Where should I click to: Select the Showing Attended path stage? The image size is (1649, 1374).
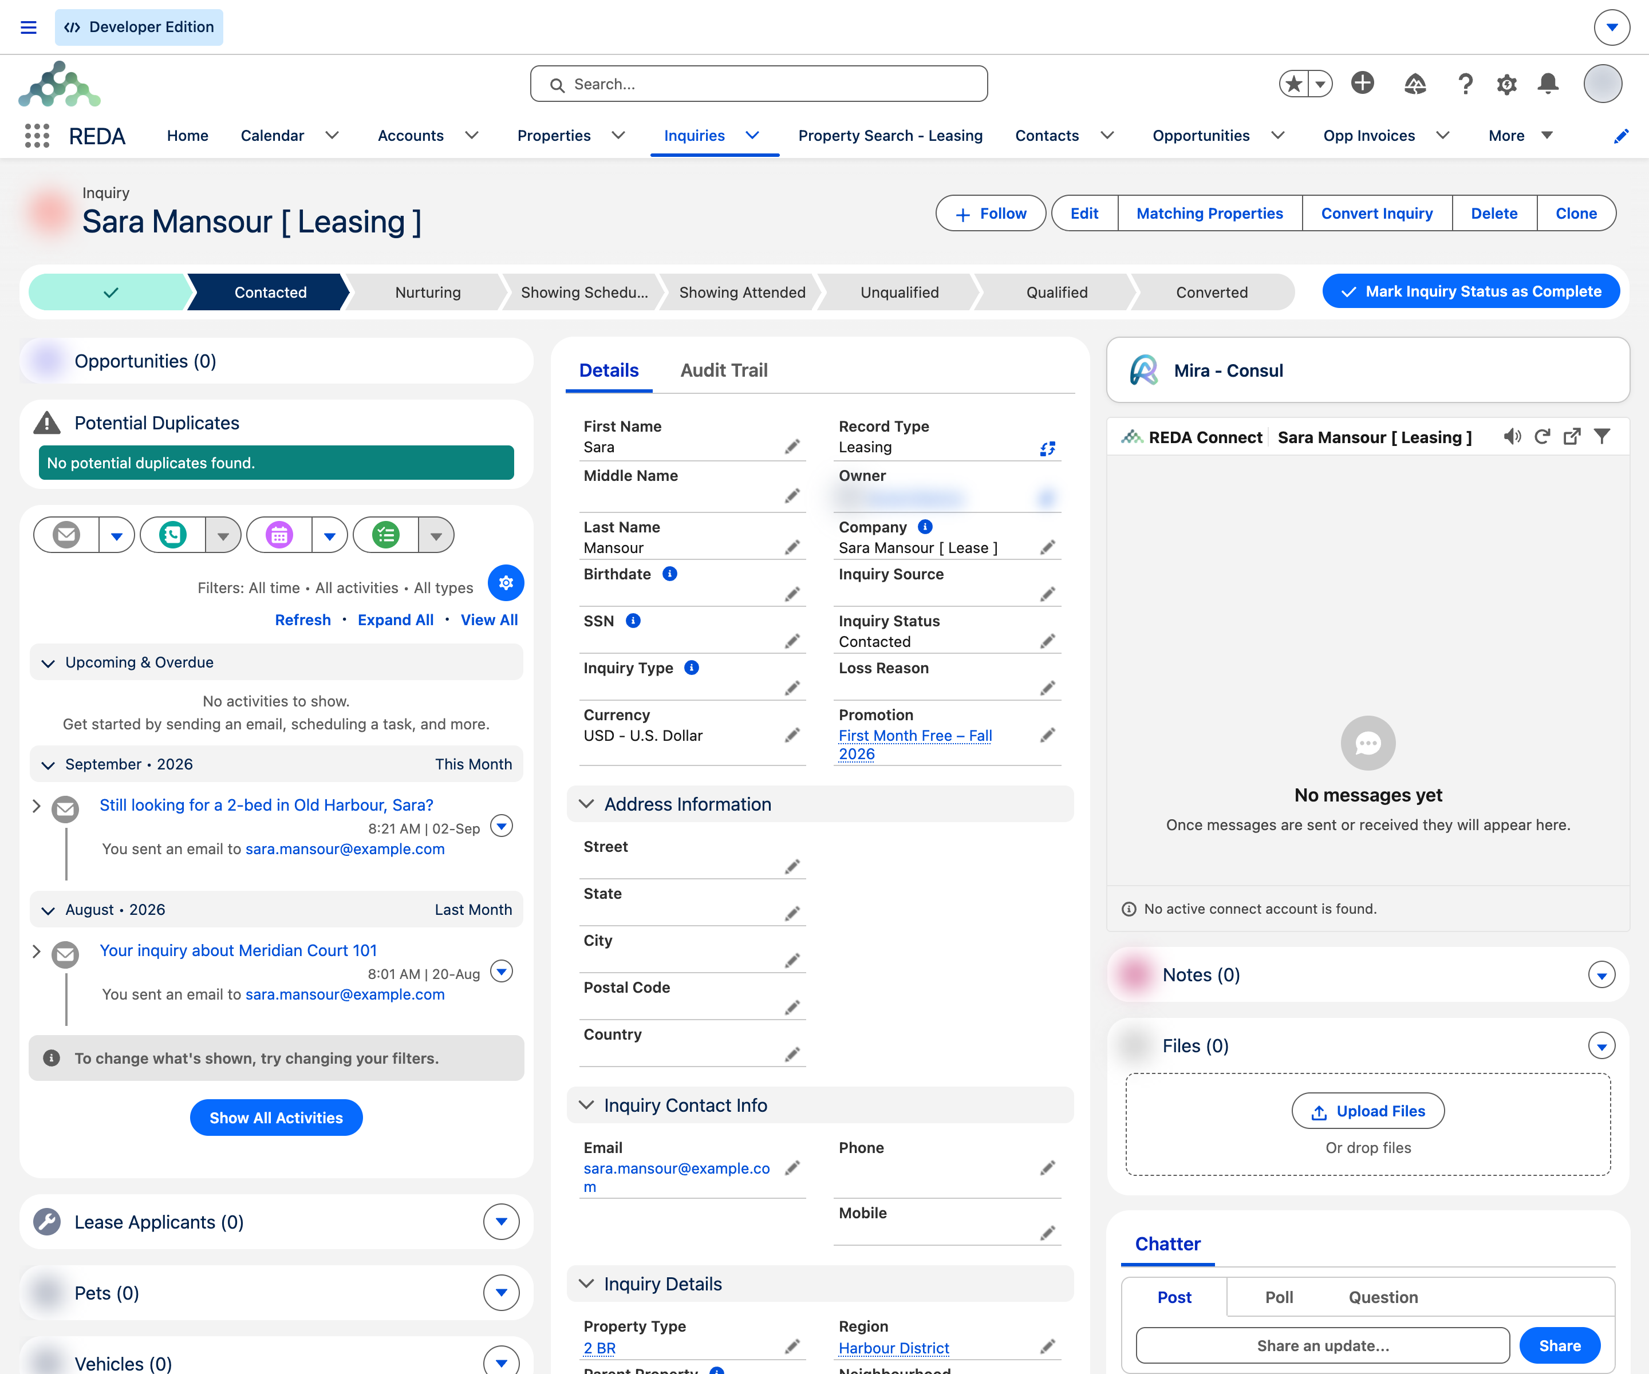tap(742, 292)
